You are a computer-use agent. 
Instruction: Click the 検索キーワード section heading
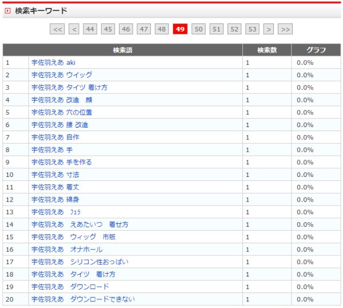tap(41, 10)
